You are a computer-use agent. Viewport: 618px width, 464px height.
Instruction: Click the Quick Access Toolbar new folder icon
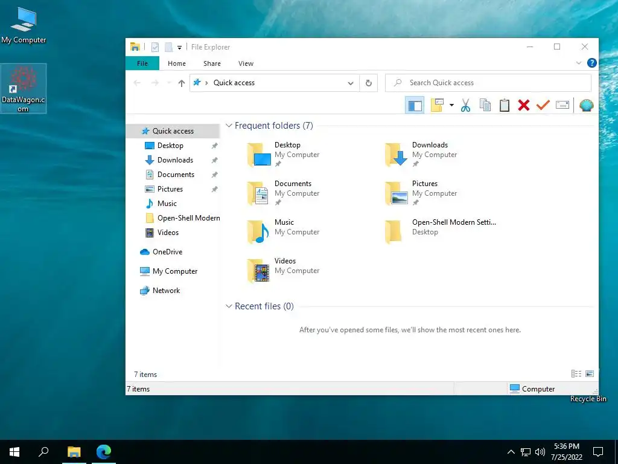169,47
